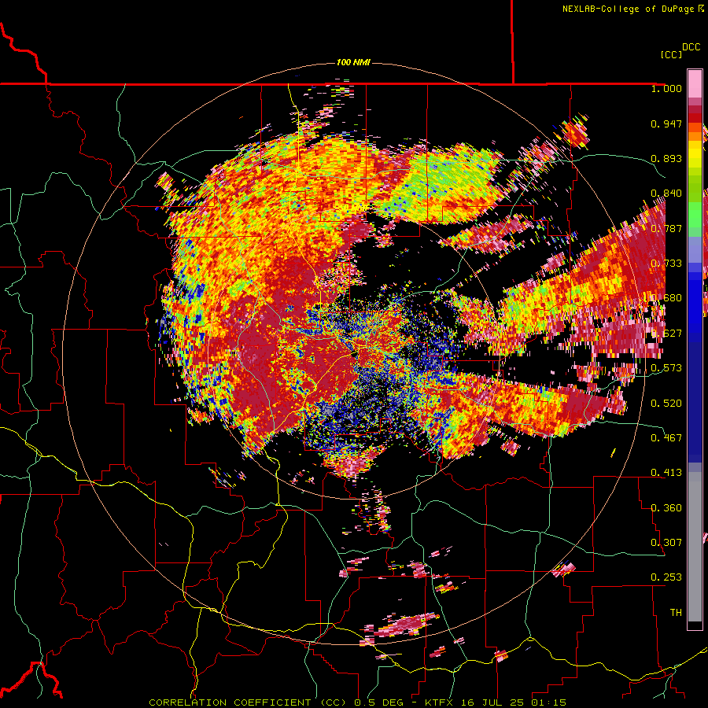Viewport: 708px width, 708px height.
Task: Click the DCC label above the color scale
Action: (x=691, y=47)
